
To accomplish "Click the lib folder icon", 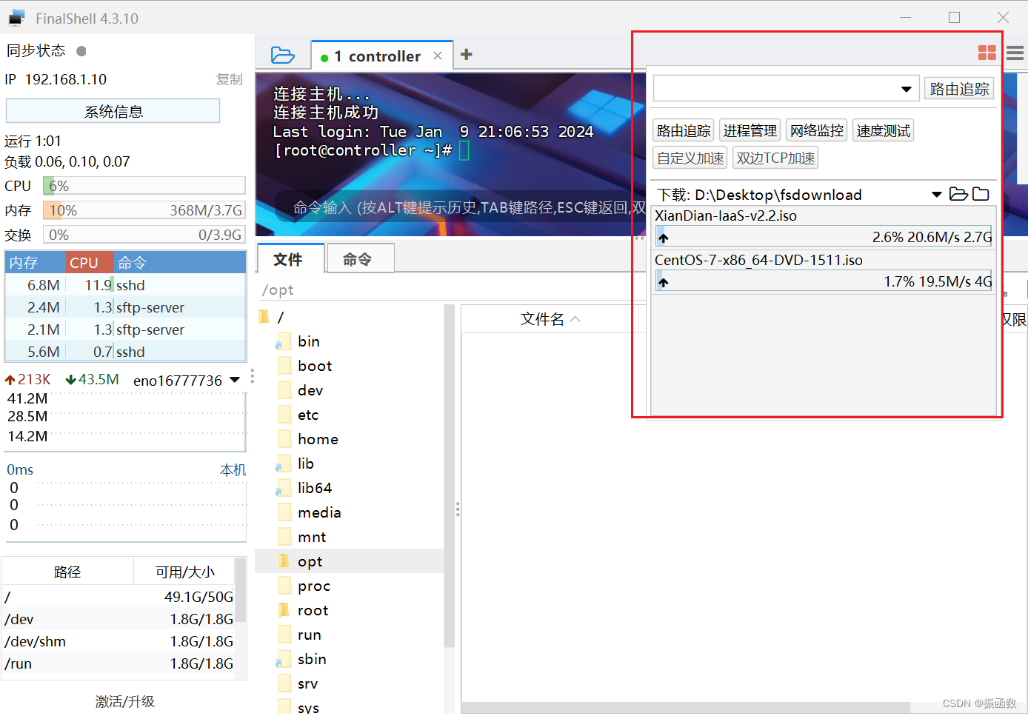I will click(x=283, y=464).
